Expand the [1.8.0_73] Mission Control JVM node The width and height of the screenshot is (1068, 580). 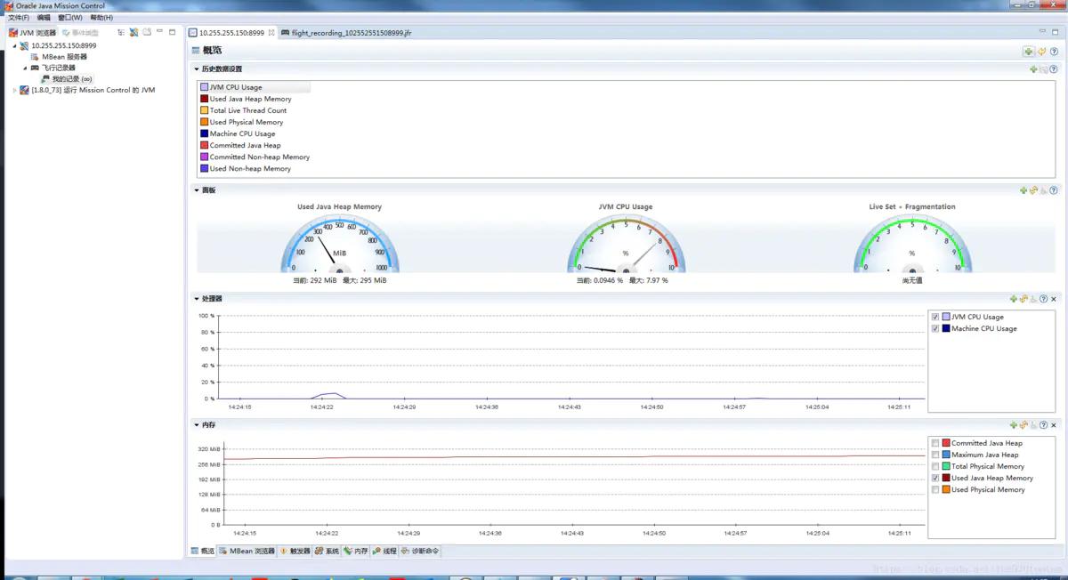[14, 90]
